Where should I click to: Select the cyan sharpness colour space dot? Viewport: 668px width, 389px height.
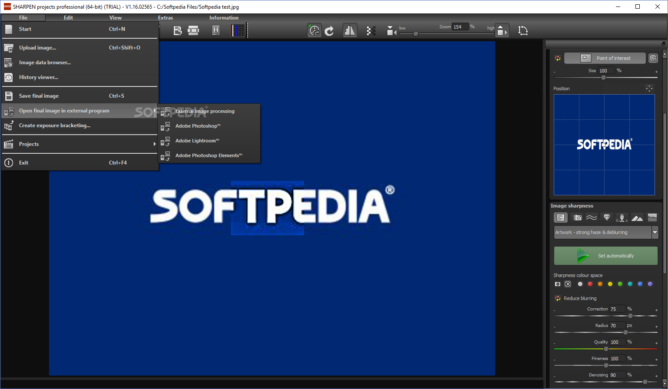(630, 284)
